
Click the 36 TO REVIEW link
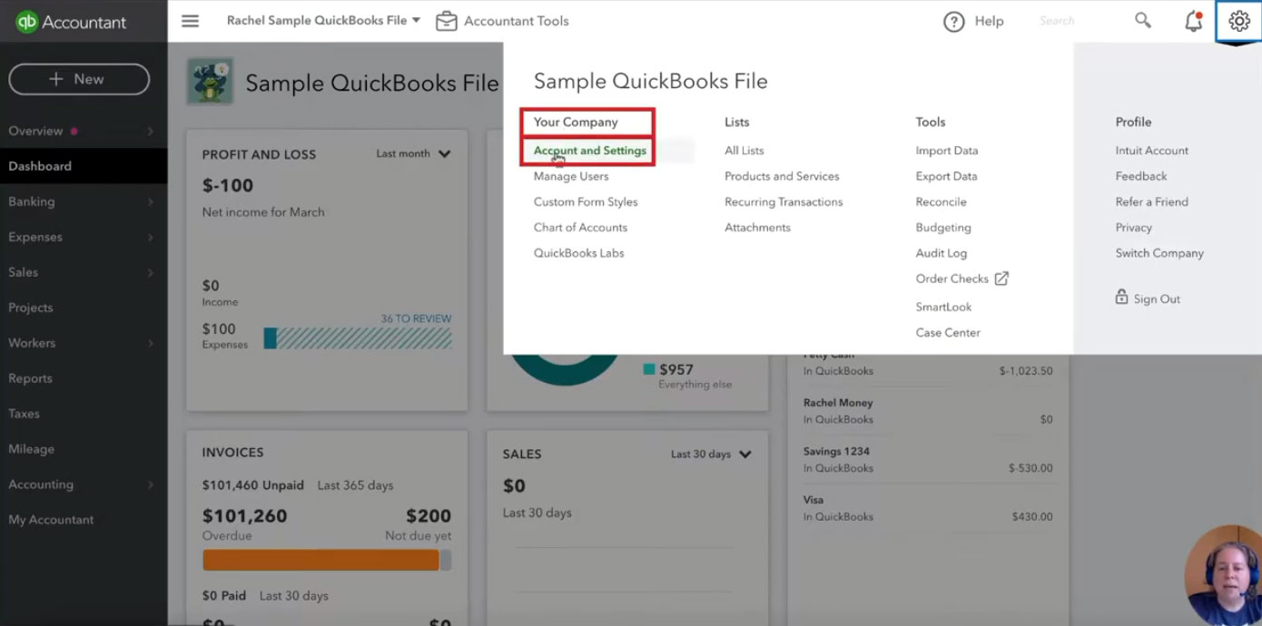coord(416,318)
